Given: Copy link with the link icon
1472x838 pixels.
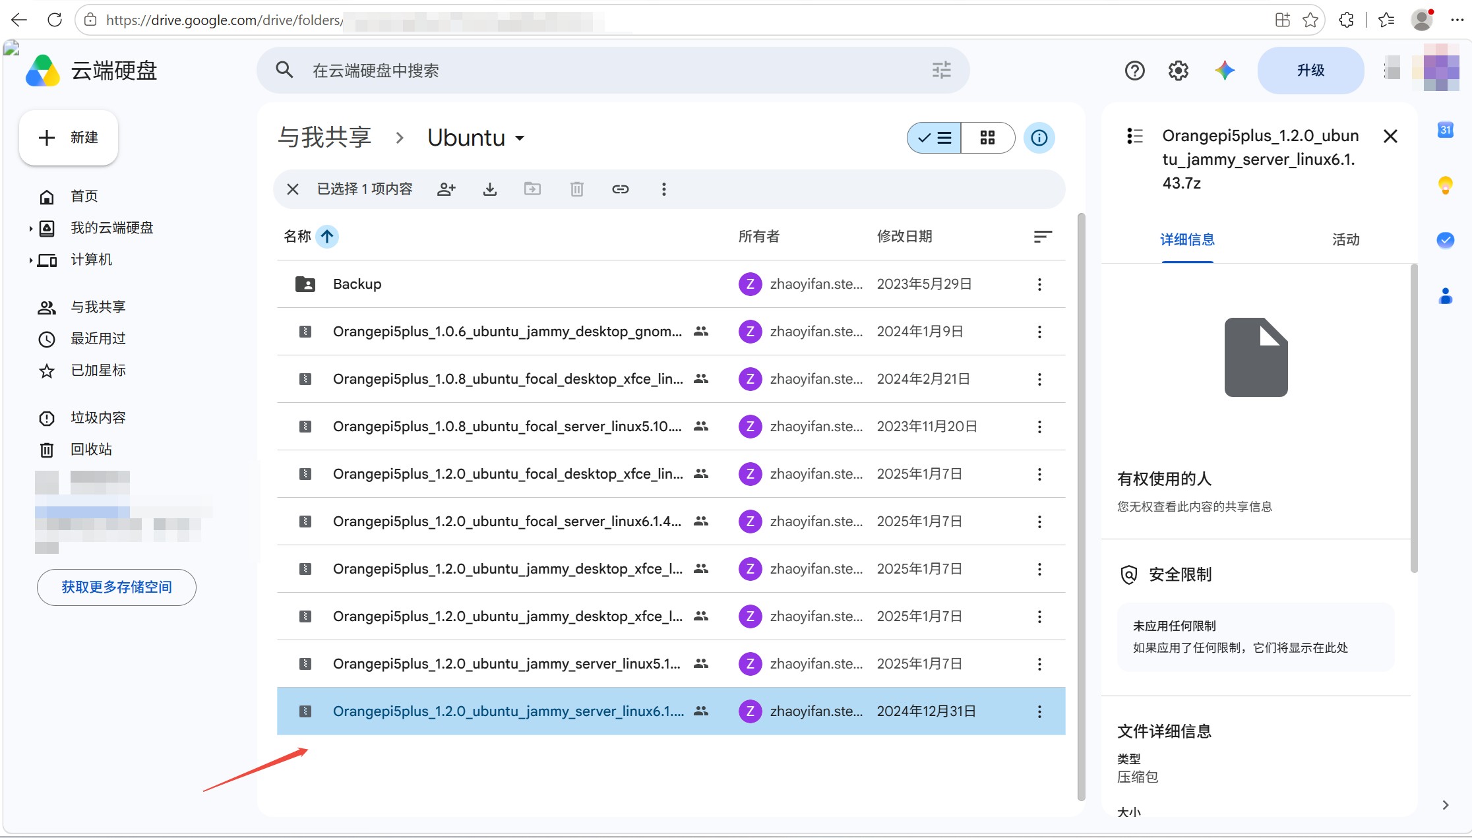Looking at the screenshot, I should [x=620, y=189].
